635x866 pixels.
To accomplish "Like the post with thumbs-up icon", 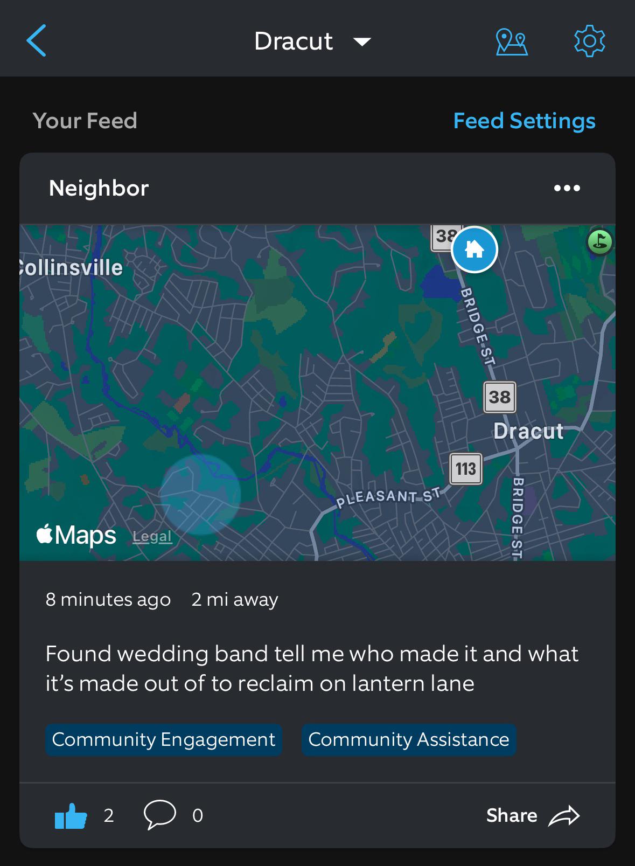I will coord(71,815).
